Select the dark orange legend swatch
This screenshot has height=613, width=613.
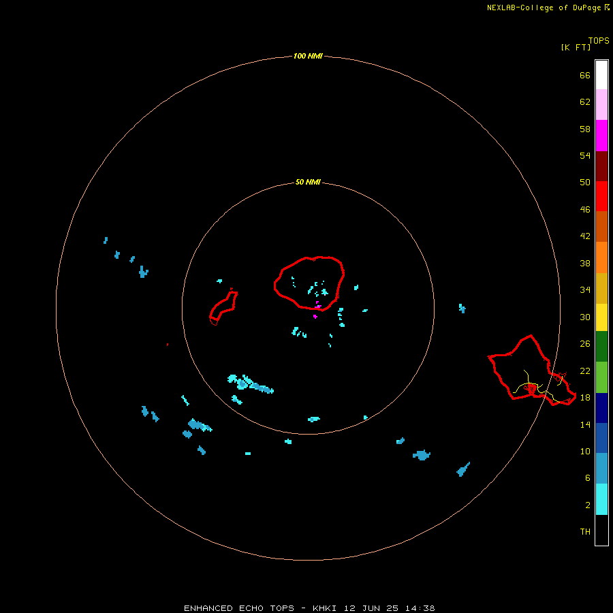point(601,226)
